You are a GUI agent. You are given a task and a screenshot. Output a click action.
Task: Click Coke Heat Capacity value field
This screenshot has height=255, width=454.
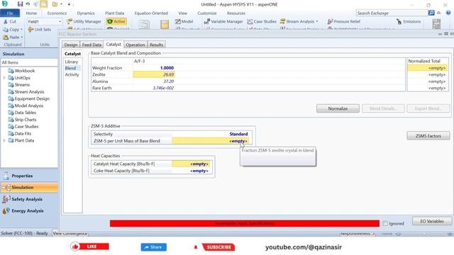[x=191, y=171]
